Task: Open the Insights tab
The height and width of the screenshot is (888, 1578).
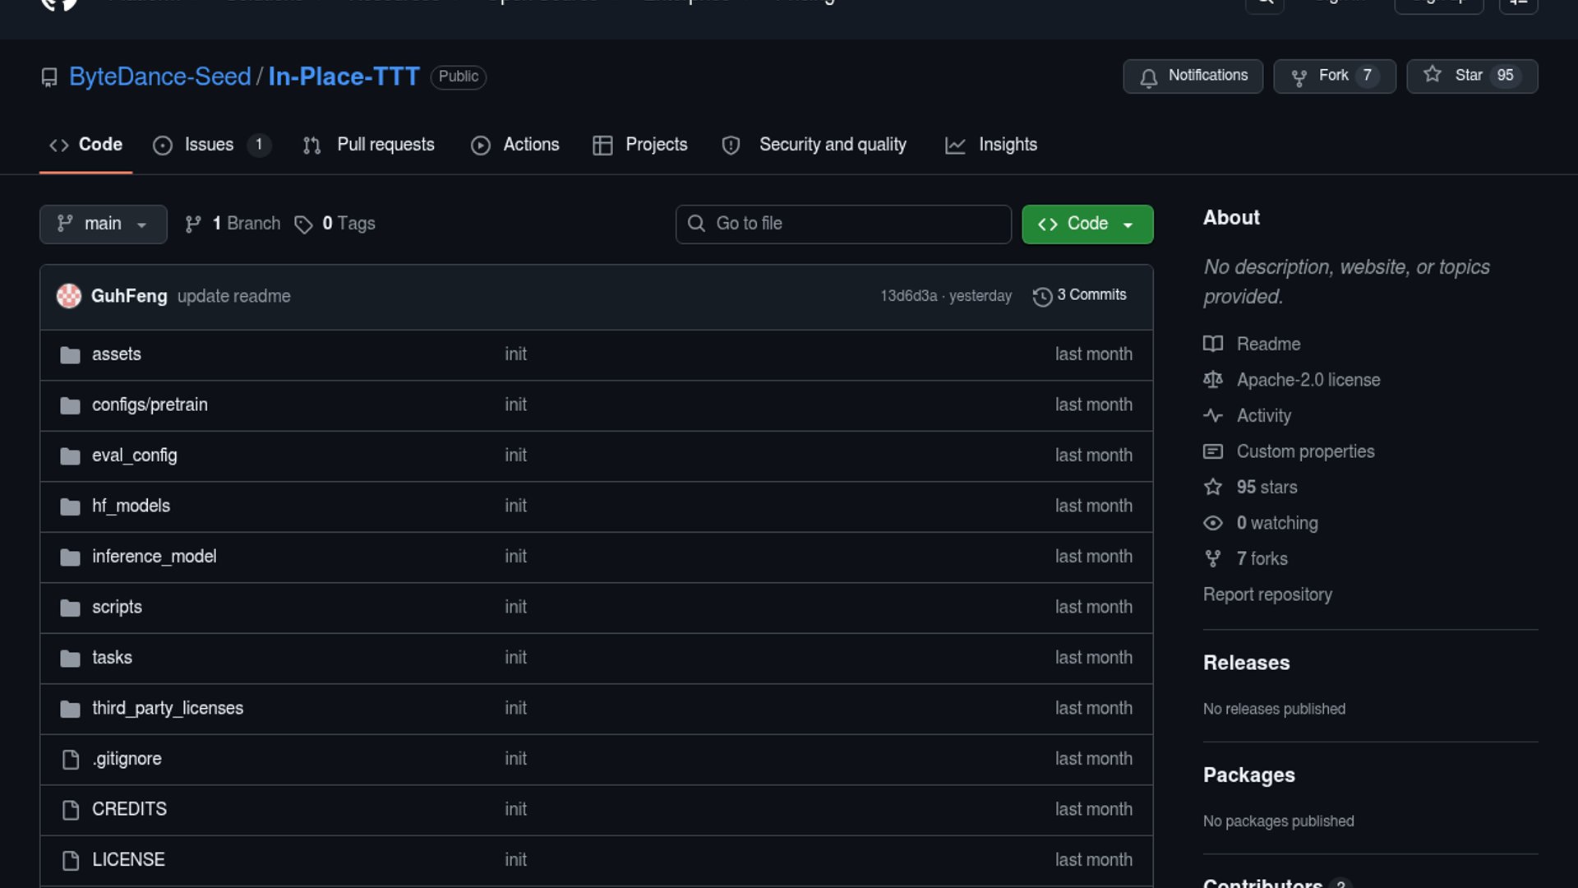Action: [1006, 145]
